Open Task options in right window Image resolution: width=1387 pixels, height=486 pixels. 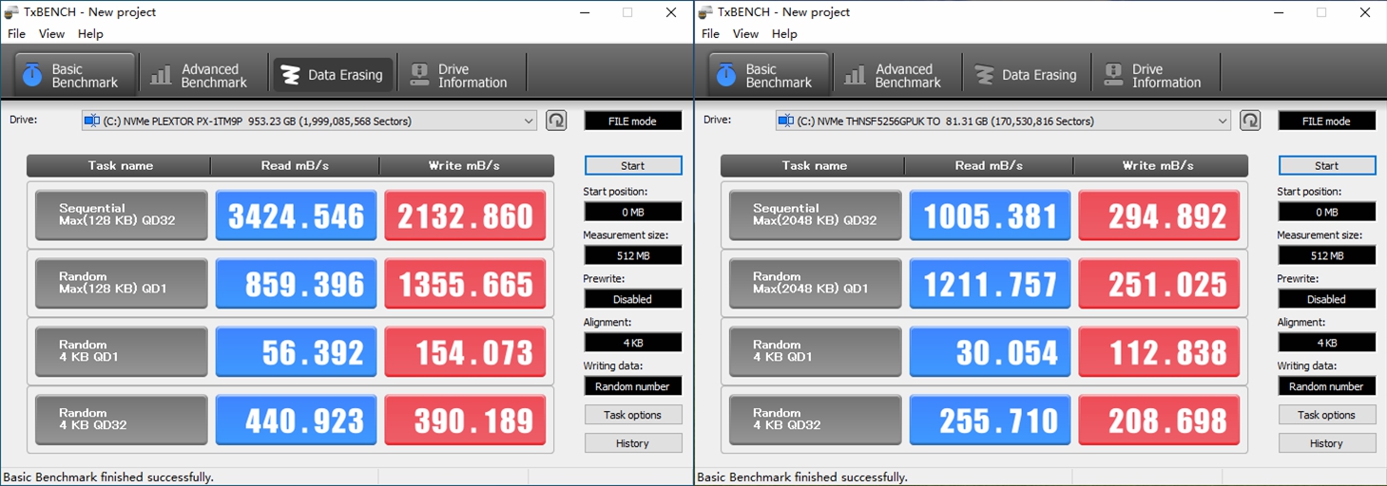(x=1326, y=415)
